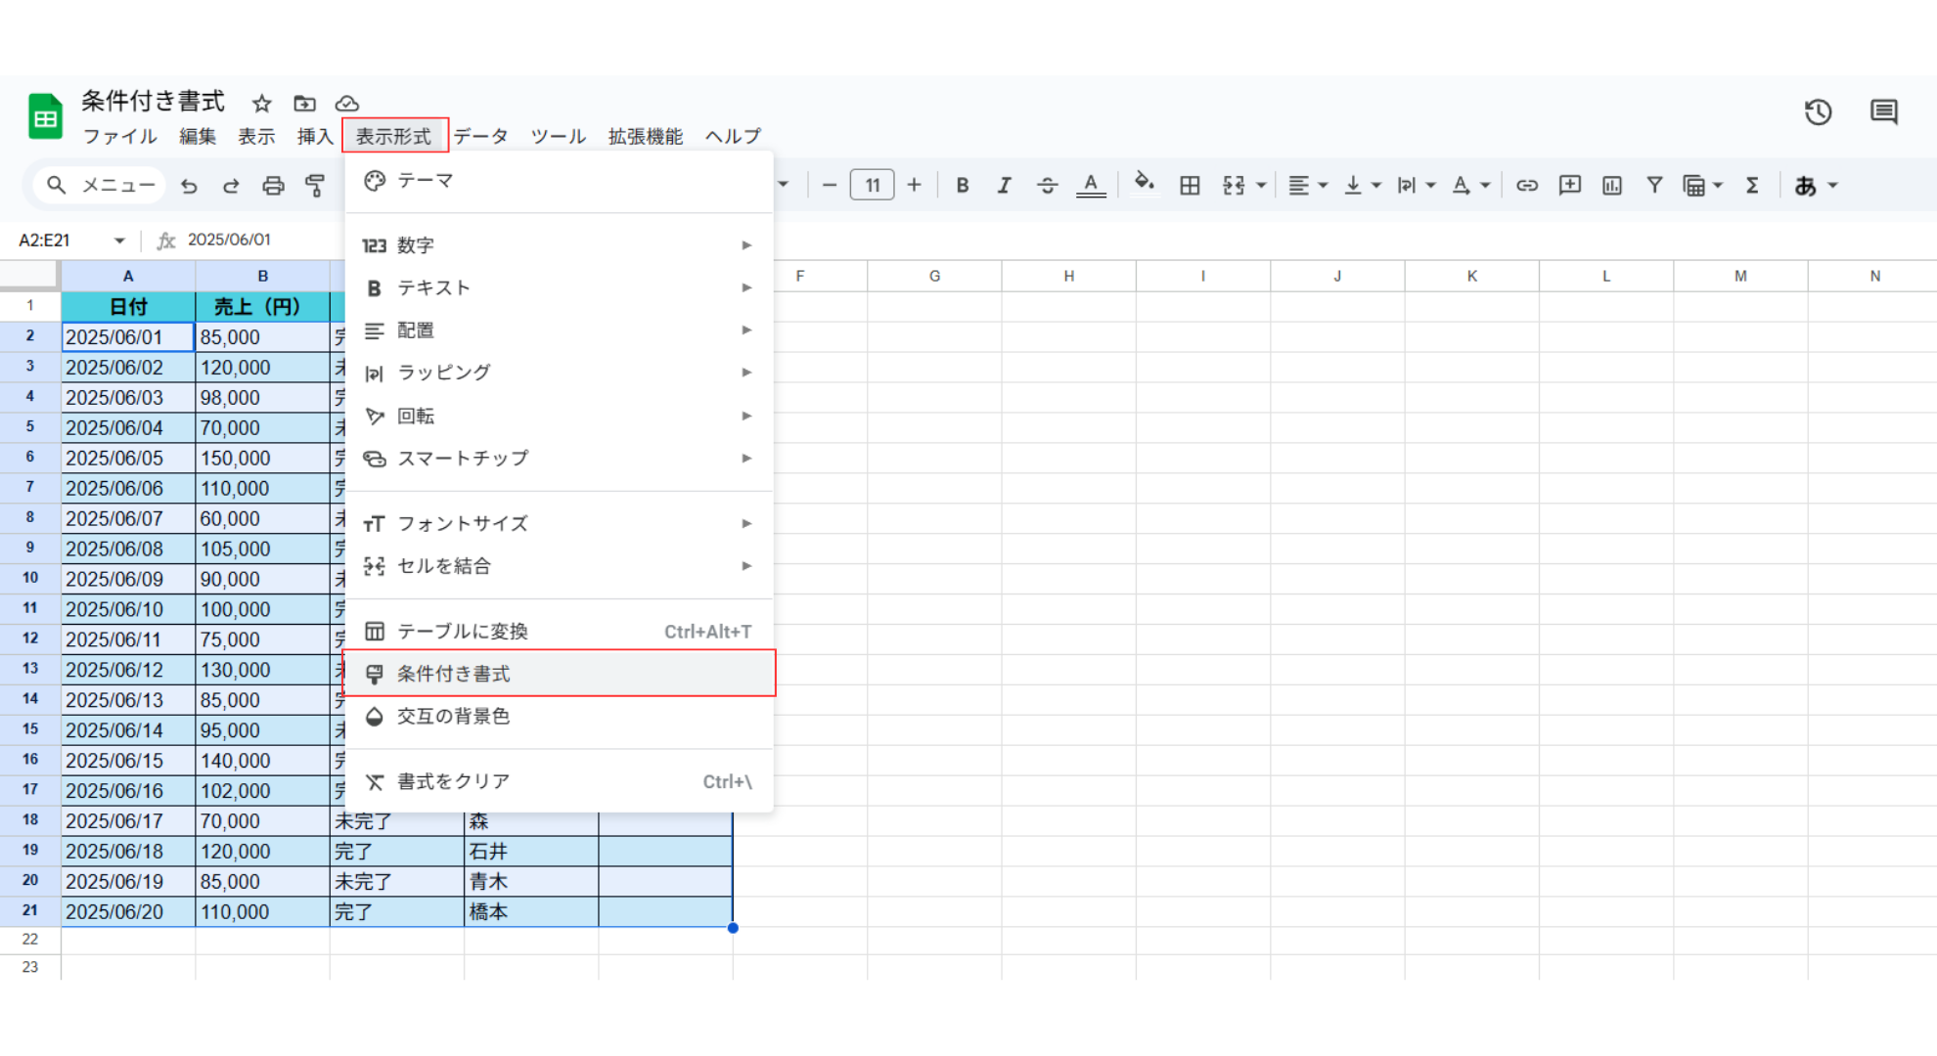This screenshot has width=1937, height=1056.
Task: Expand the 数字 submenu
Action: [x=559, y=244]
